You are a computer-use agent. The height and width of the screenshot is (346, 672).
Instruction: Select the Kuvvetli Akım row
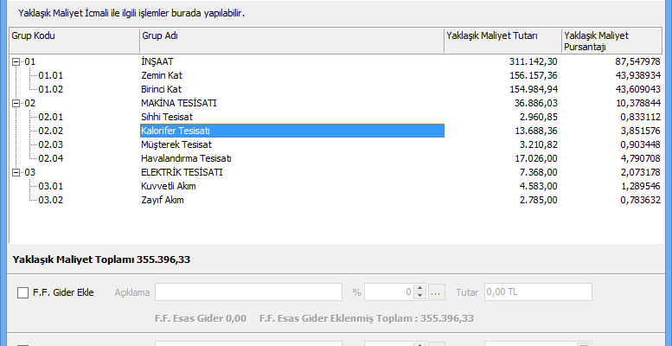166,186
